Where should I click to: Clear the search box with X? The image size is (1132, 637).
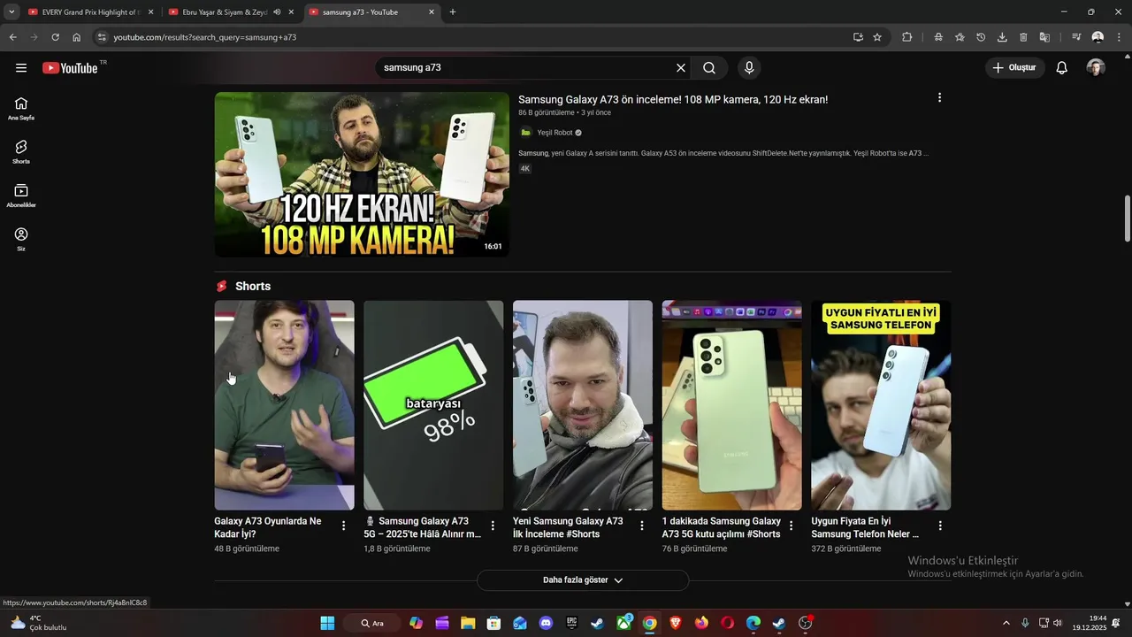(681, 68)
